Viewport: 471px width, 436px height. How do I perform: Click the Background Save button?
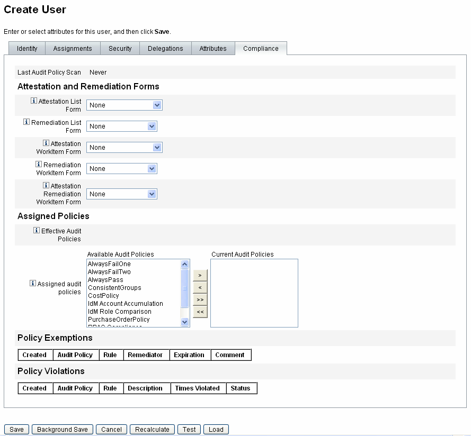[63, 430]
